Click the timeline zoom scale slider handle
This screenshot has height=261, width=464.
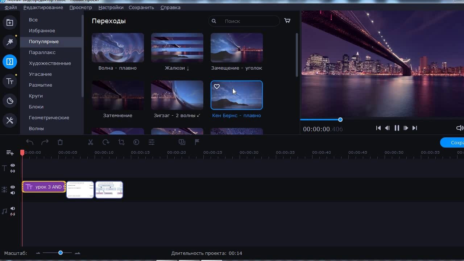[x=61, y=253]
